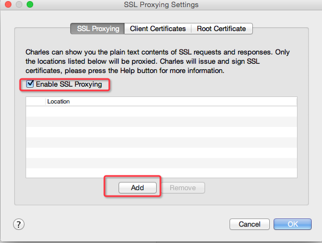This screenshot has width=322, height=243.
Task: Click the green zoom window button
Action: pos(30,4)
